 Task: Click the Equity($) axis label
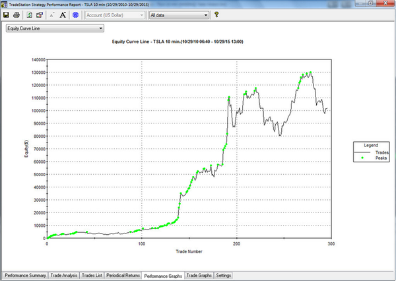click(26, 148)
